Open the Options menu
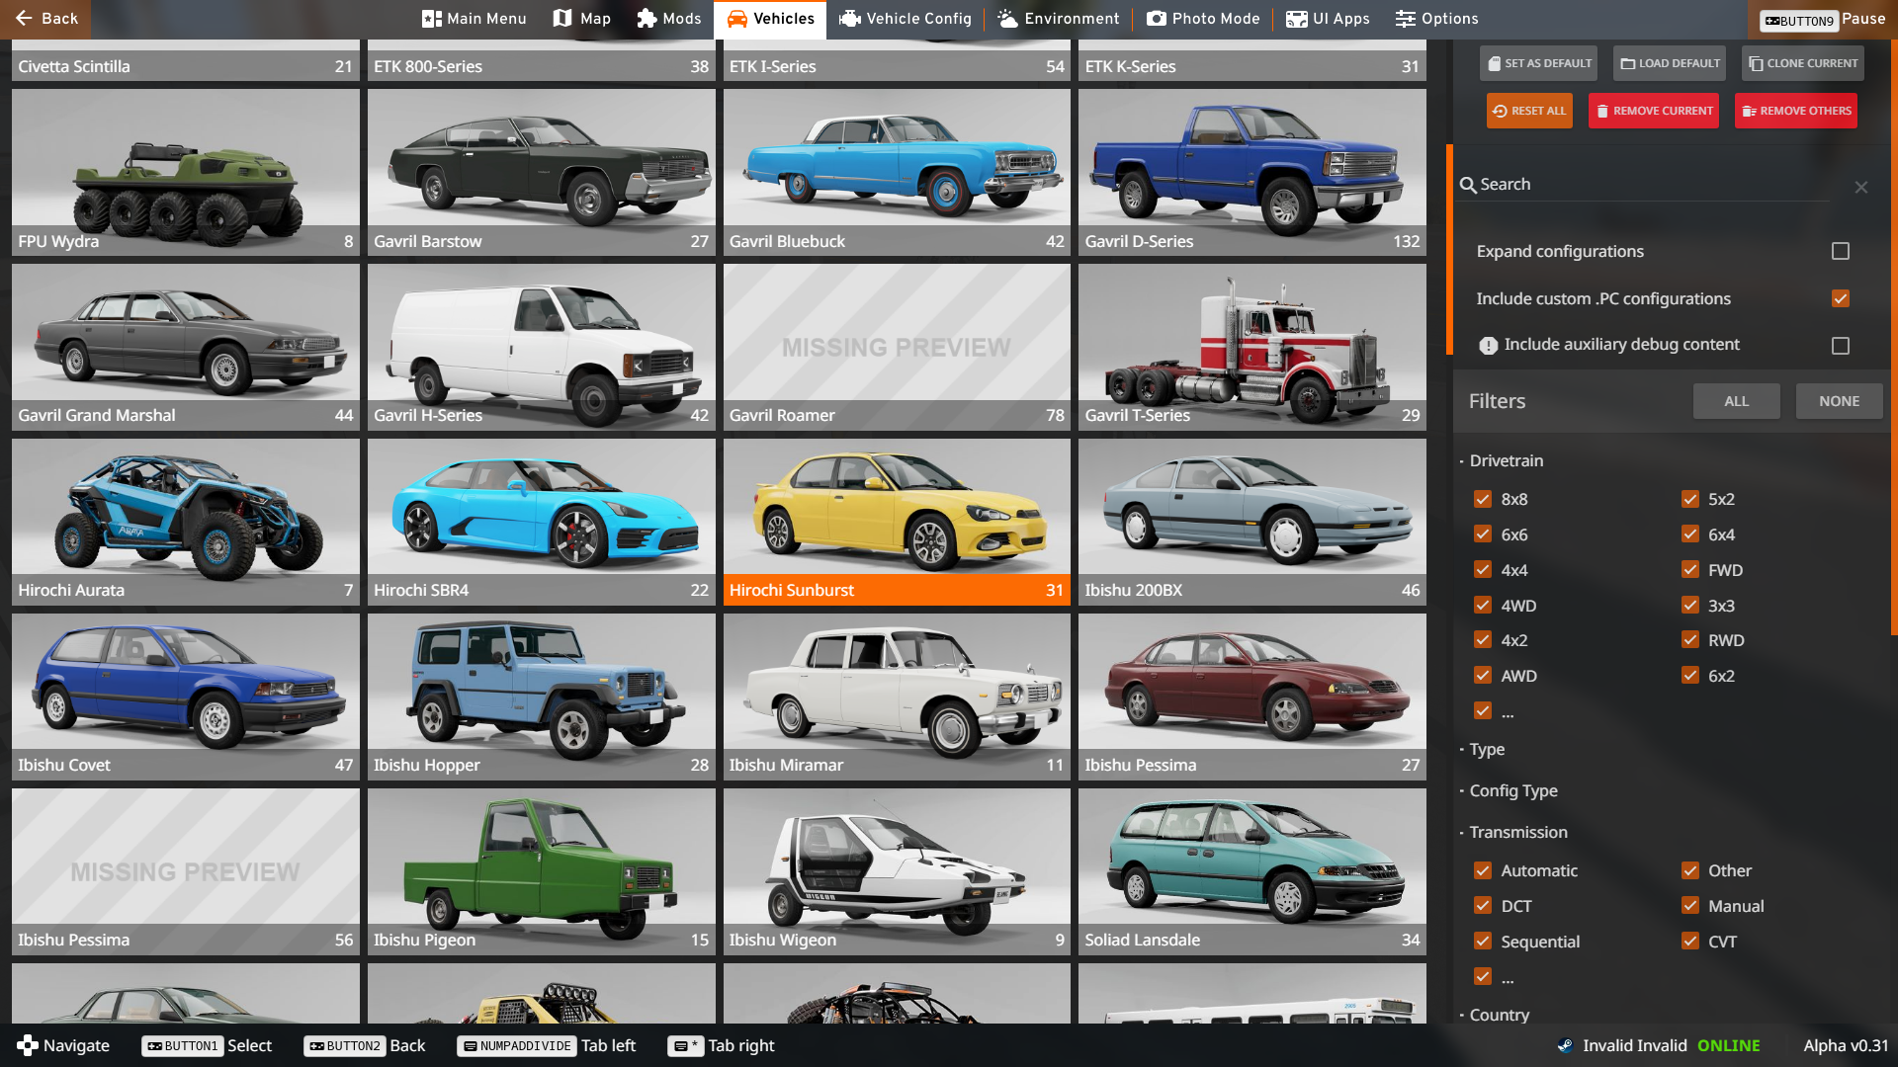The width and height of the screenshot is (1898, 1067). (x=1436, y=19)
